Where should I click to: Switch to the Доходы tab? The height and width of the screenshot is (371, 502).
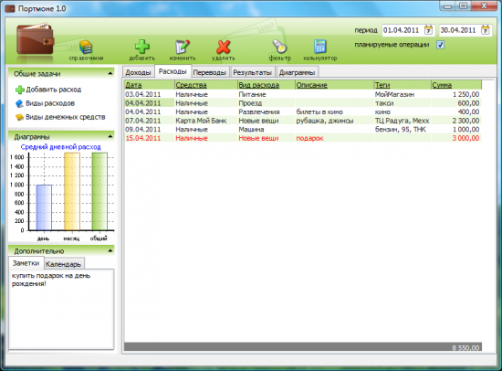[138, 72]
